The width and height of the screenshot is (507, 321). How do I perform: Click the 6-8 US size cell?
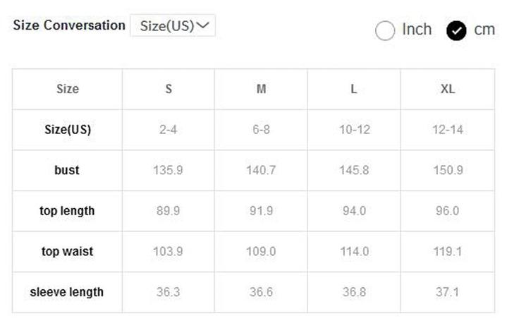tap(262, 130)
